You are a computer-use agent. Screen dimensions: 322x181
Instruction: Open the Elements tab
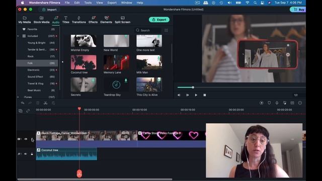click(x=106, y=20)
